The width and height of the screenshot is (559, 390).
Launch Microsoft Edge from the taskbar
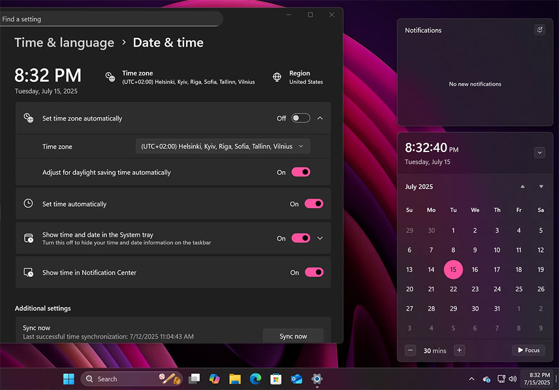255,379
